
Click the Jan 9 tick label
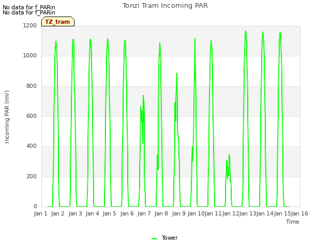pyautogui.click(x=178, y=213)
